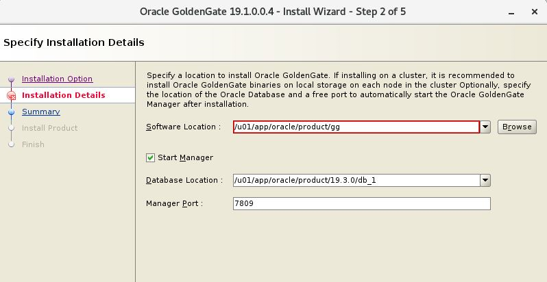Click the Database Location label
This screenshot has width=547, height=282.
[184, 180]
